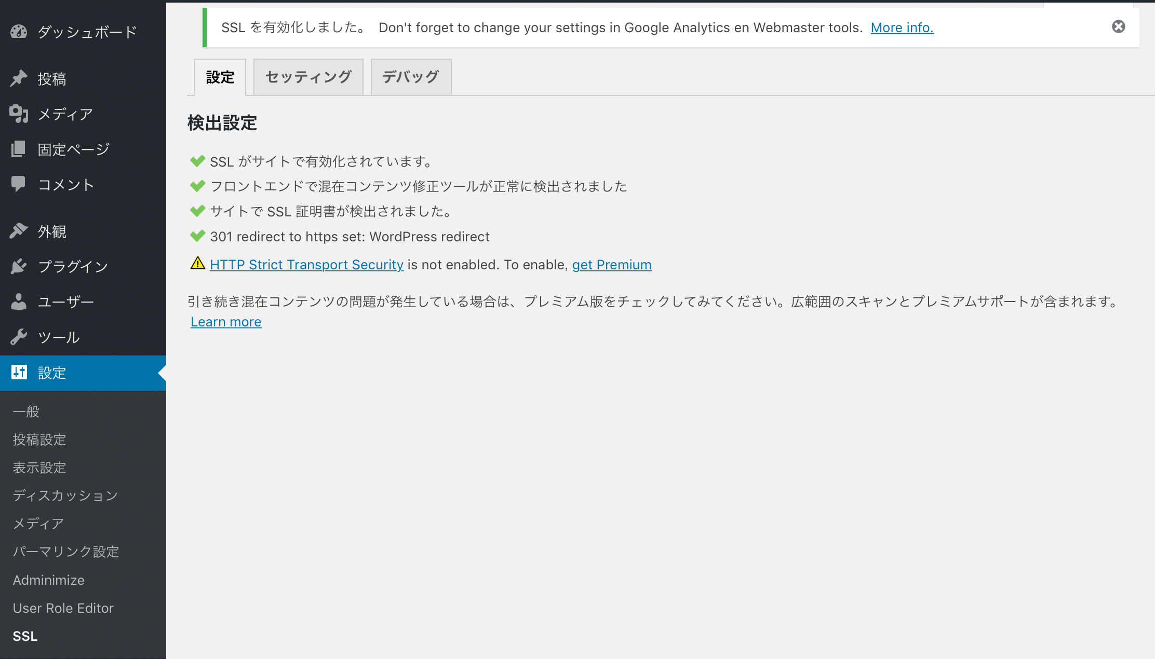Open the ダッシュボード menu

click(83, 32)
